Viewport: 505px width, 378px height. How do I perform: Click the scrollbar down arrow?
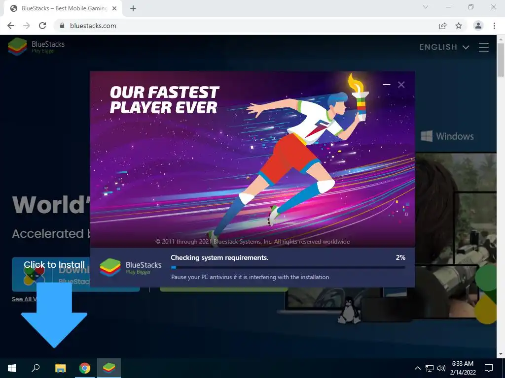(501, 354)
